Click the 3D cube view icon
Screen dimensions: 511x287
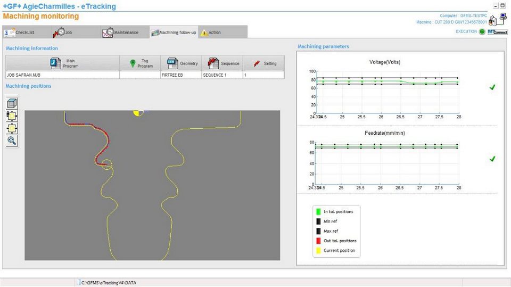[12, 103]
